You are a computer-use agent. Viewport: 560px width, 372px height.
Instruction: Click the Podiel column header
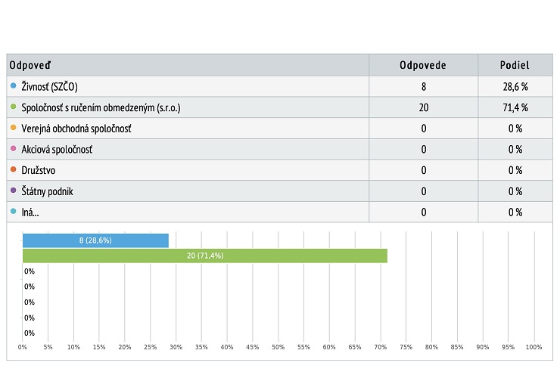click(515, 65)
